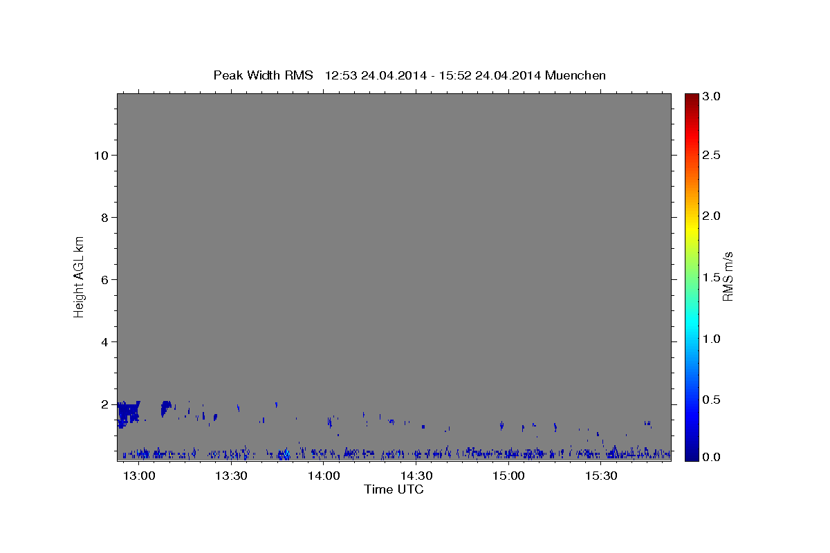Click the height tick label '8'
This screenshot has height=553, width=830.
tap(103, 218)
